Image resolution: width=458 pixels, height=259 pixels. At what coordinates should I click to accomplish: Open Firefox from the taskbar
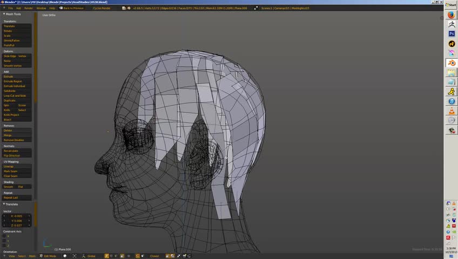pos(452,15)
